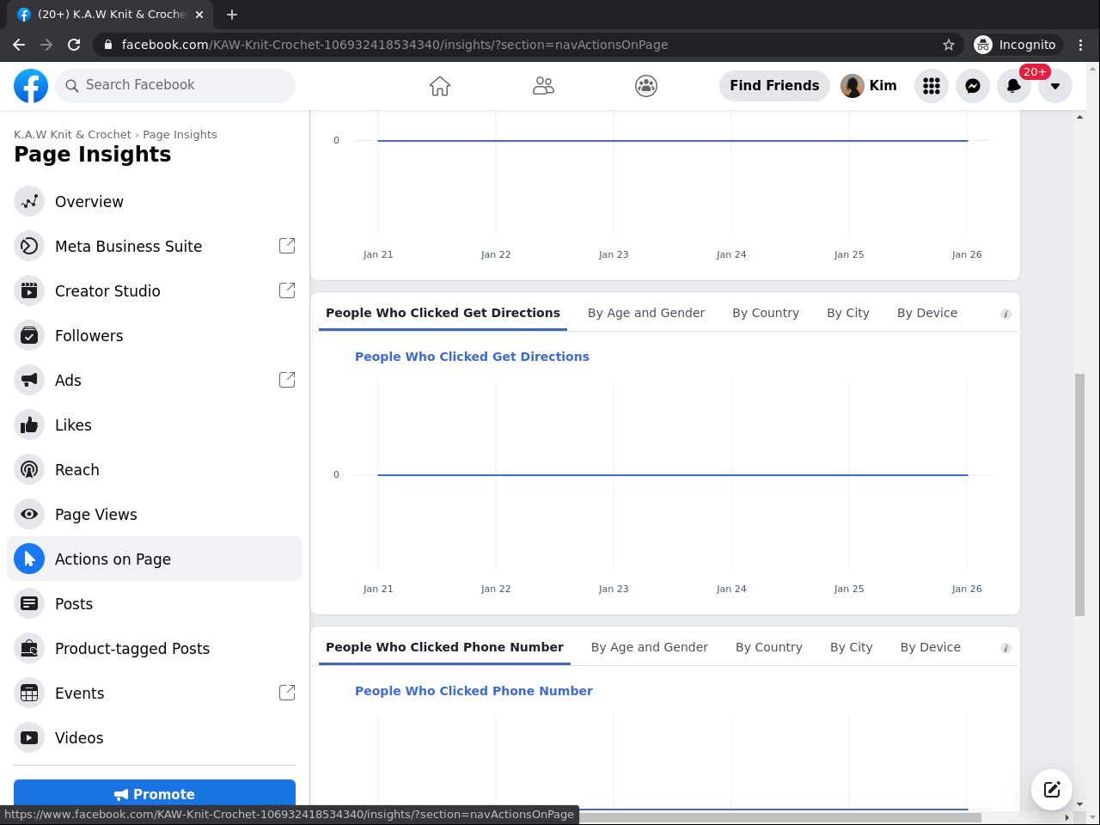1100x825 pixels.
Task: Select By Age and Gender for Get Directions
Action: coord(646,313)
